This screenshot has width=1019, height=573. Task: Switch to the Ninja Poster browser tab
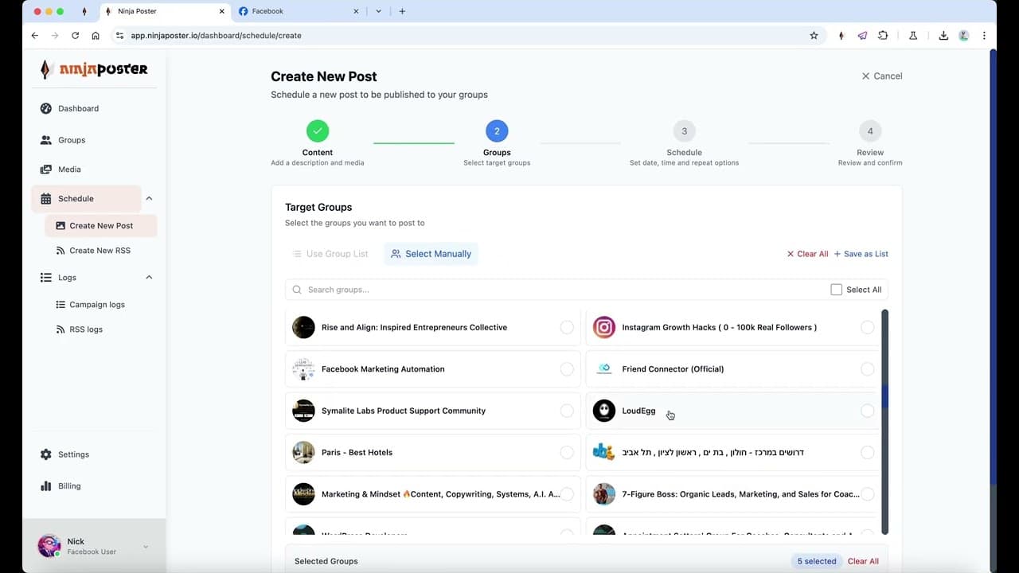[x=165, y=11]
